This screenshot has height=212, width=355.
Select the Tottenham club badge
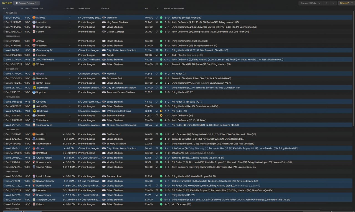34,120
